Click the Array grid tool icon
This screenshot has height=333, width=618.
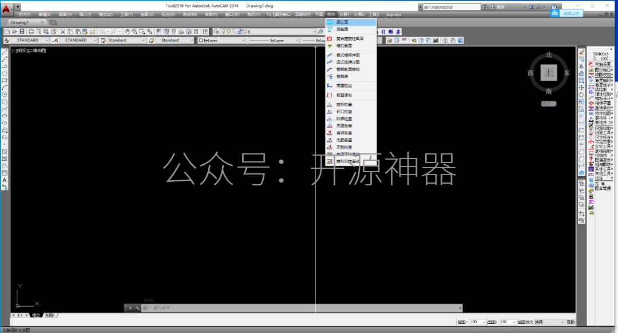tap(581, 81)
